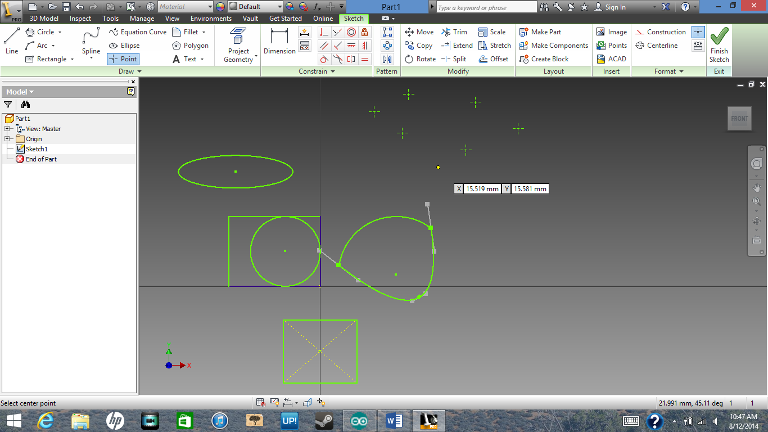Click the Move tool
768x432 pixels.
coord(419,32)
